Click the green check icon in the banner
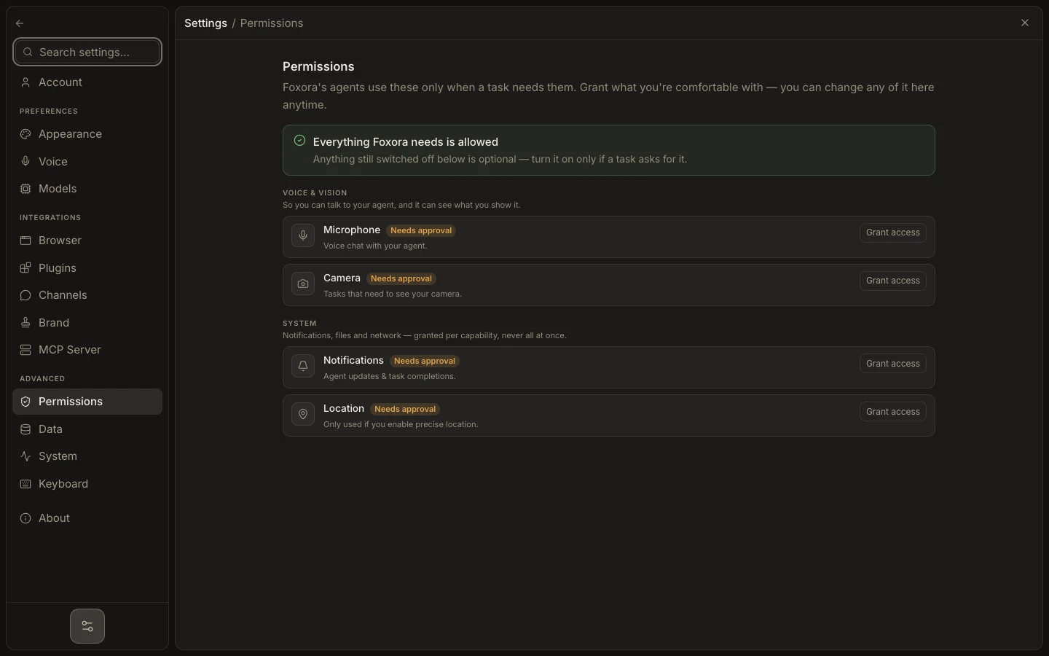The image size is (1049, 656). point(299,141)
